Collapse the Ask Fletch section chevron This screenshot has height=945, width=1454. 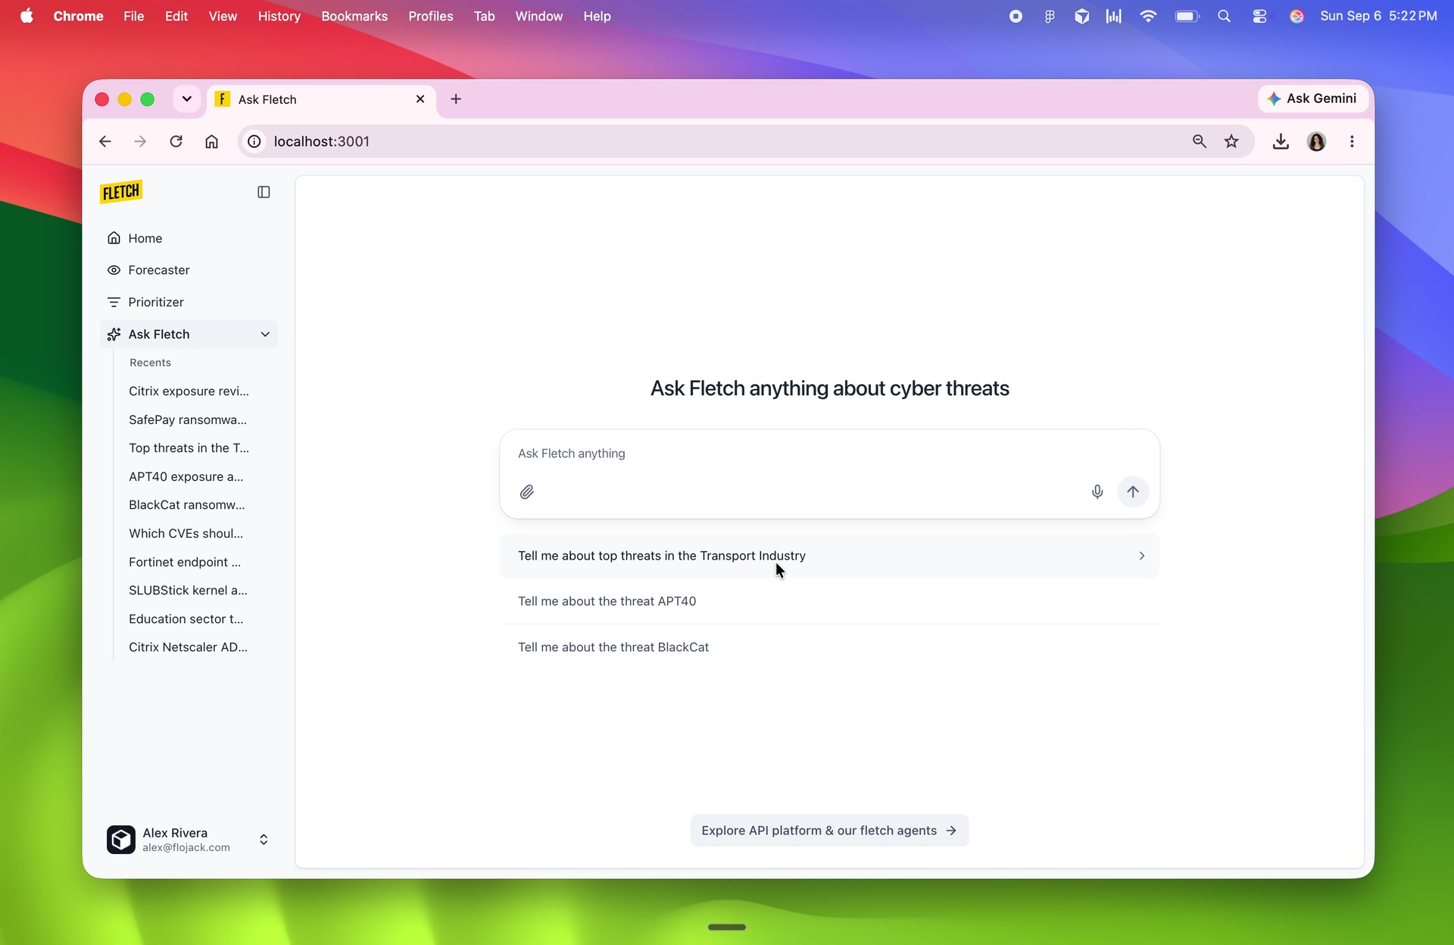(x=265, y=335)
